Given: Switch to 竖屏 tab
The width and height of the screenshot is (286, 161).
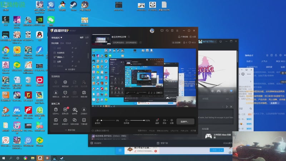Looking at the screenshot, I should [x=87, y=38].
